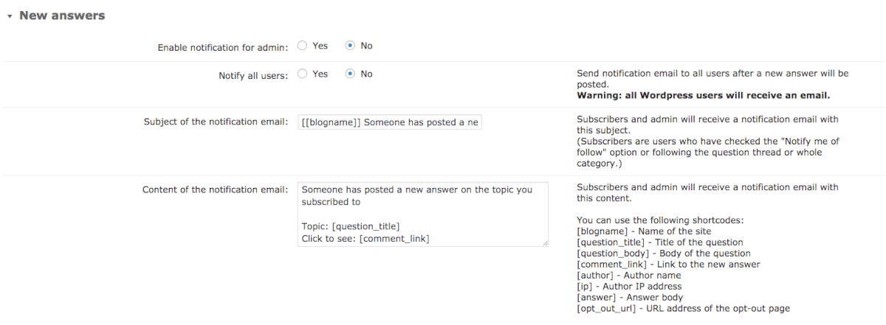The width and height of the screenshot is (886, 325).
Task: Collapse the New answers section triangle
Action: (10, 15)
